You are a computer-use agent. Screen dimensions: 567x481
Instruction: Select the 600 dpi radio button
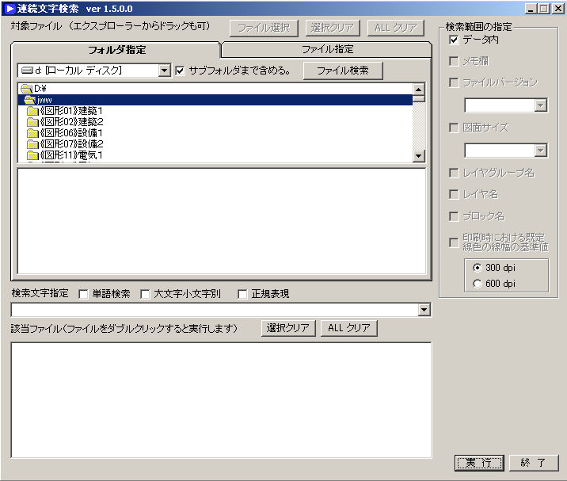pyautogui.click(x=477, y=283)
